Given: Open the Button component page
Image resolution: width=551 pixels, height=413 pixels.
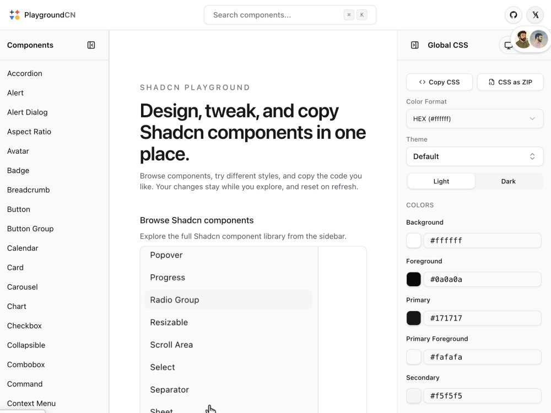Looking at the screenshot, I should click(x=19, y=209).
